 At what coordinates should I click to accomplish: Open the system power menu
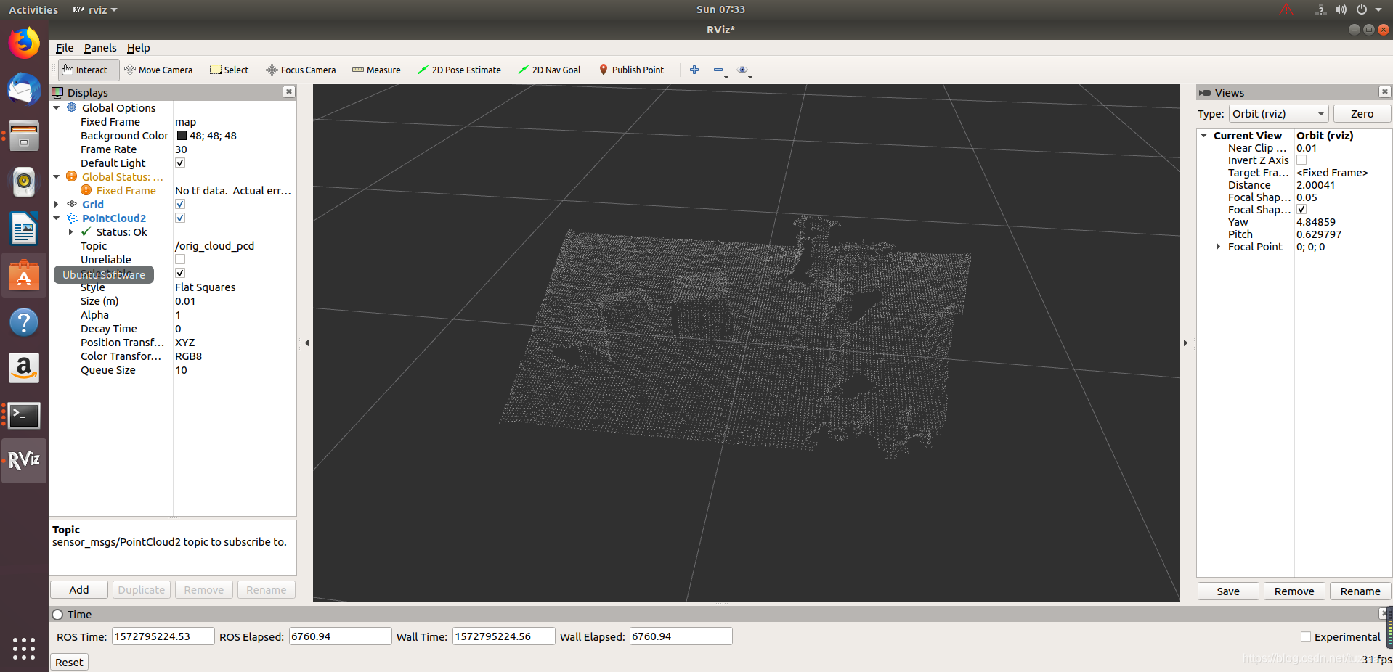tap(1368, 9)
